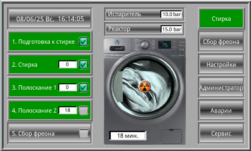Go to the Администратор screen

221,87
